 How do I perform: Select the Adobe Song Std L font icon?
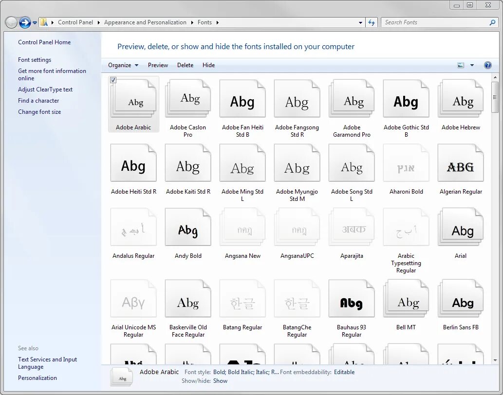click(x=352, y=163)
